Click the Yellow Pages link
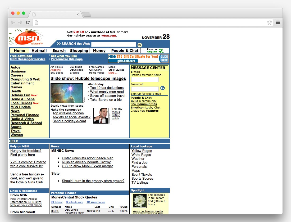This screenshot has height=222, width=291. click(x=142, y=151)
